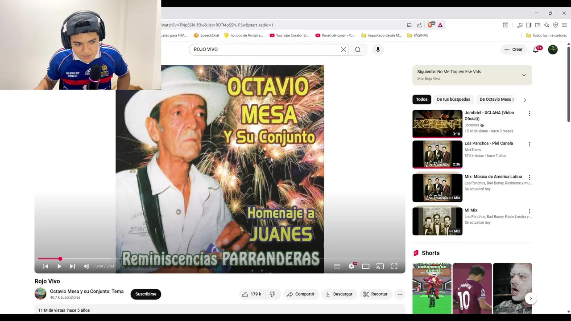This screenshot has width=571, height=321.
Task: Run search with magnifier button
Action: [358, 49]
